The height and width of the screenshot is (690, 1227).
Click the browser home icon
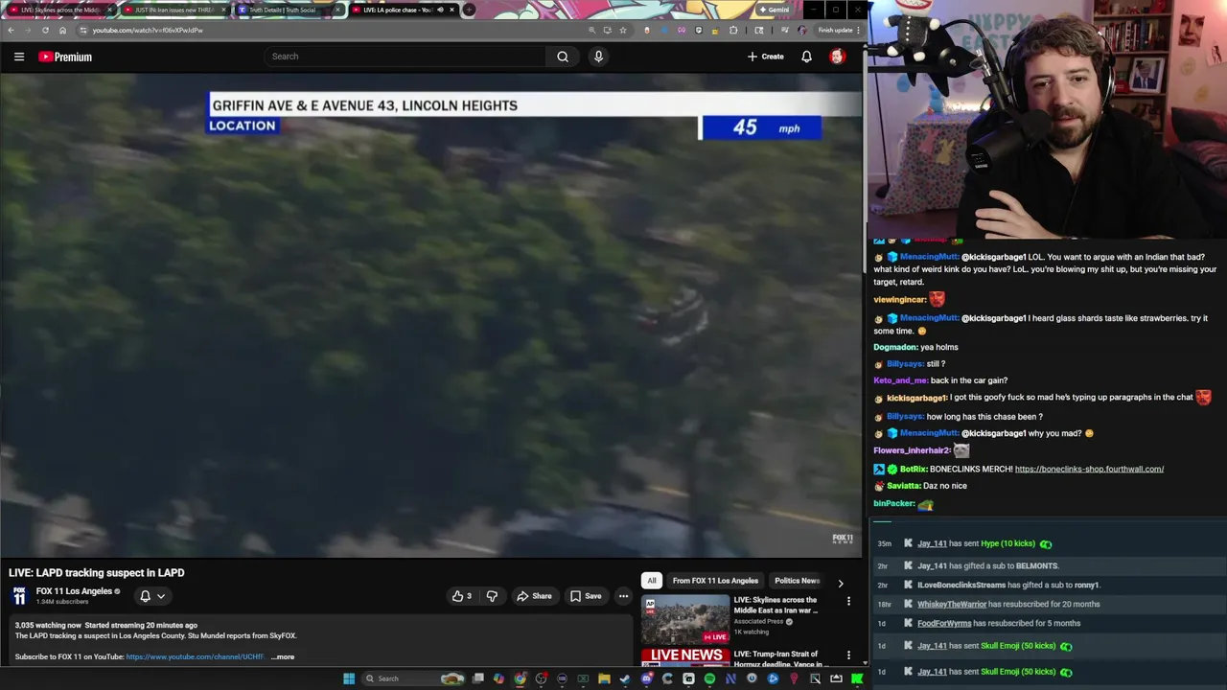[63, 30]
